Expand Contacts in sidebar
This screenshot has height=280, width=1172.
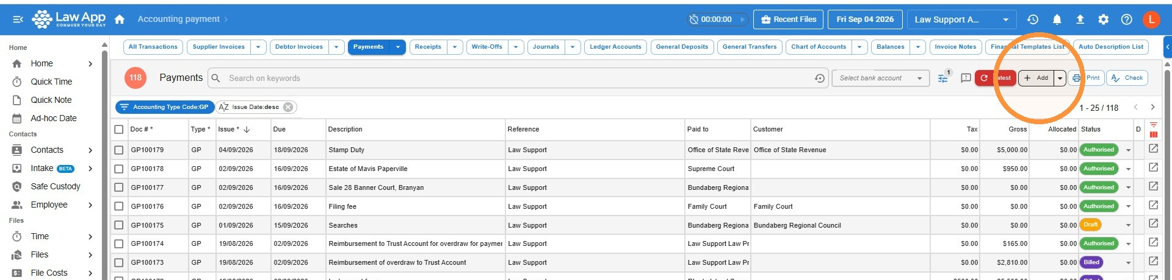[90, 150]
